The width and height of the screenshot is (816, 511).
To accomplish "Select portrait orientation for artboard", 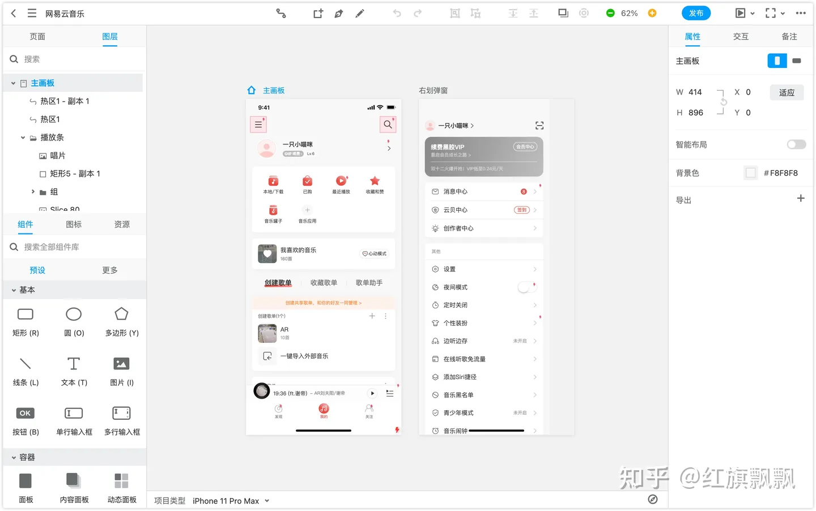I will coord(777,61).
